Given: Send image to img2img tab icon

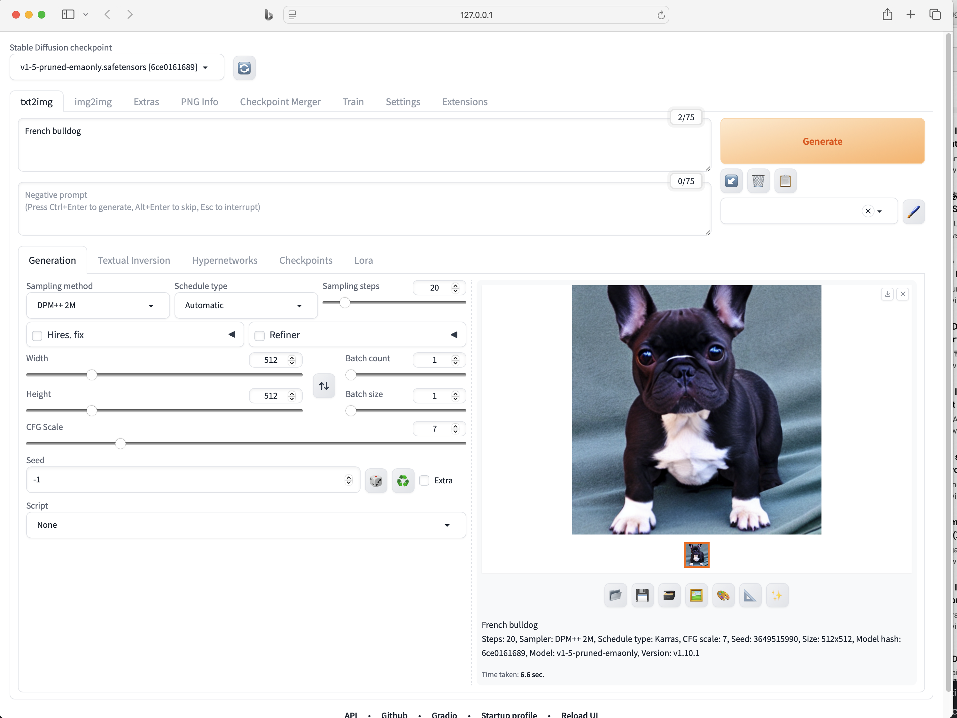Looking at the screenshot, I should [696, 596].
